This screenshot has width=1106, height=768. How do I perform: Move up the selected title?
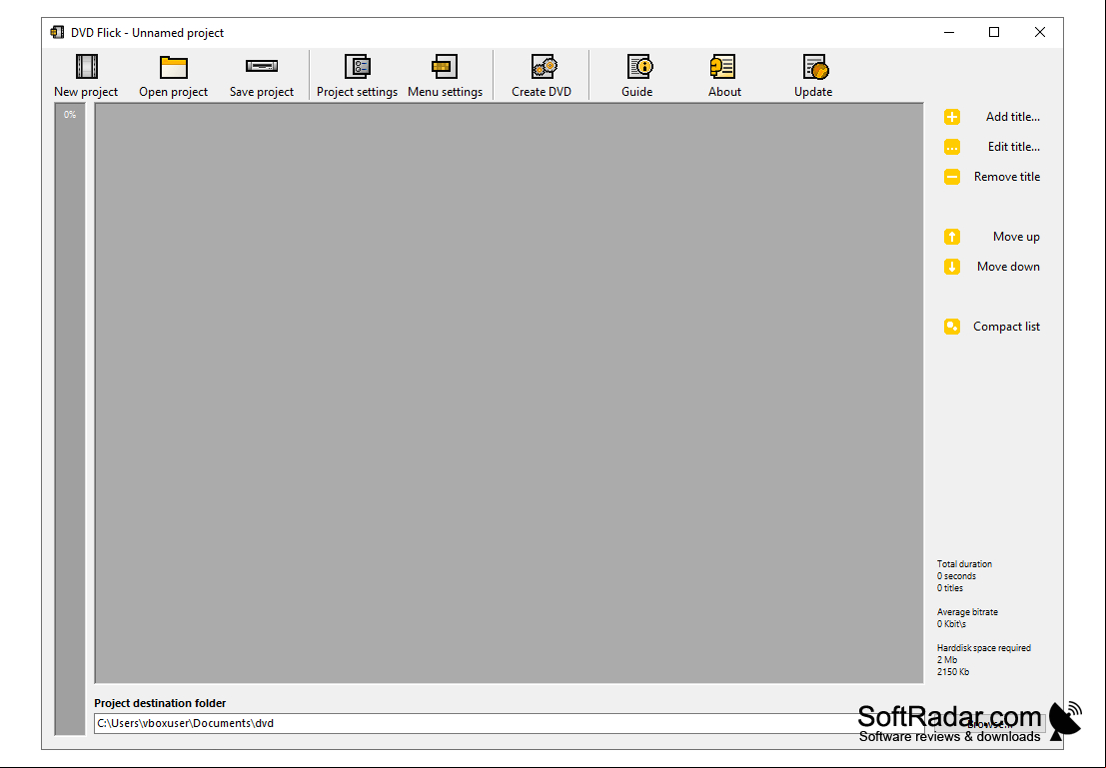click(x=992, y=237)
